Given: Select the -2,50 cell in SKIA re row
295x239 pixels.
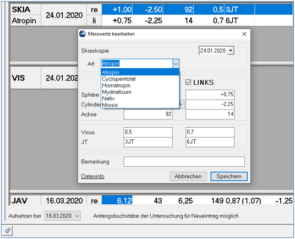Looking at the screenshot, I should coord(148,9).
